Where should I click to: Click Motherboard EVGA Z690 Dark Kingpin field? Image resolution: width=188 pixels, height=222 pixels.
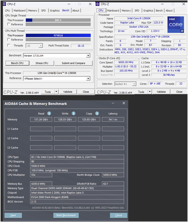pyautogui.click(x=77, y=197)
